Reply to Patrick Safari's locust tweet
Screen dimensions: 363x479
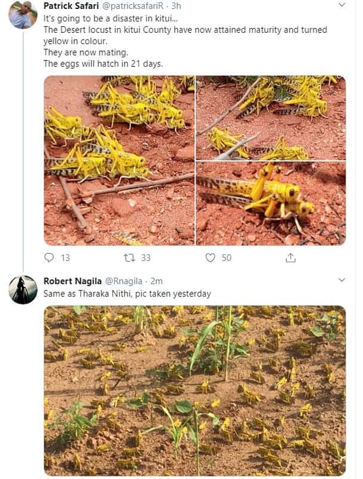(50, 257)
